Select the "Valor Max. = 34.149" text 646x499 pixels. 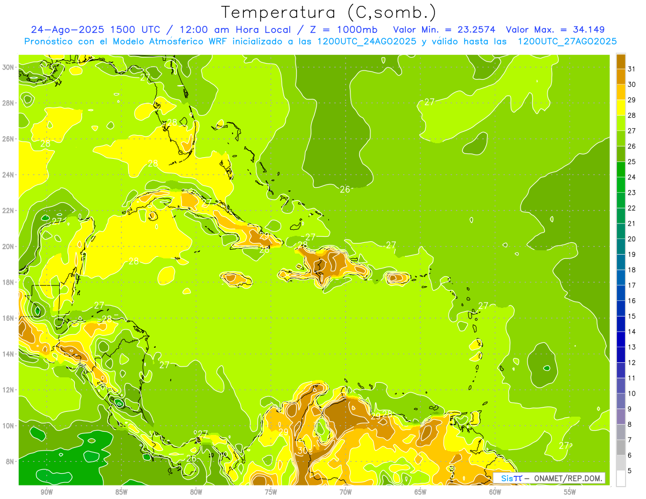click(554, 30)
